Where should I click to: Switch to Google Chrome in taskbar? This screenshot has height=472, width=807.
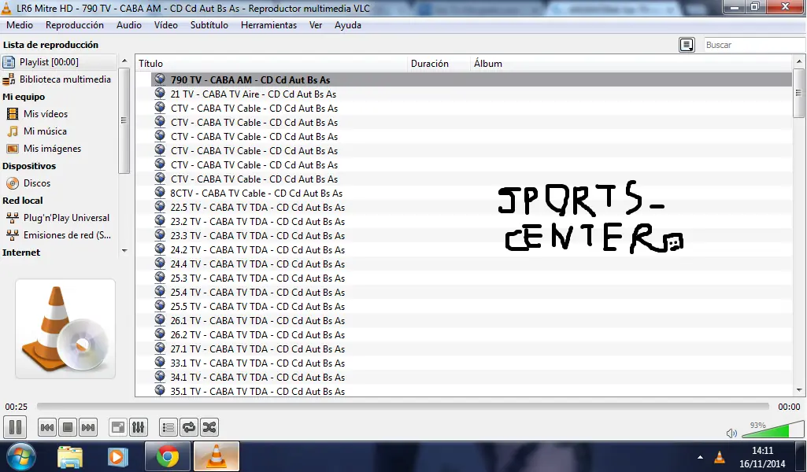pyautogui.click(x=168, y=456)
